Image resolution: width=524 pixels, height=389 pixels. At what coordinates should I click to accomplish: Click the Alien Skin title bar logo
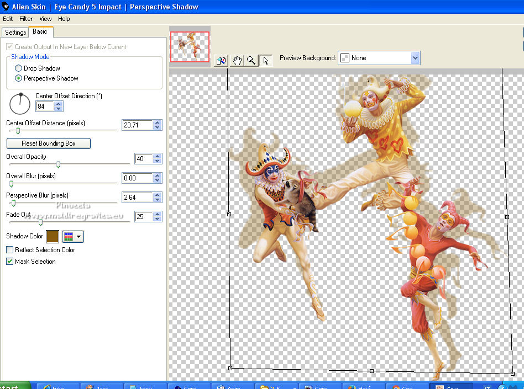point(5,6)
